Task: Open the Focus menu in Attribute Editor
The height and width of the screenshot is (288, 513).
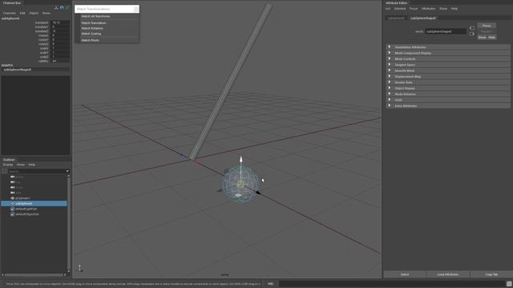Action: point(414,9)
